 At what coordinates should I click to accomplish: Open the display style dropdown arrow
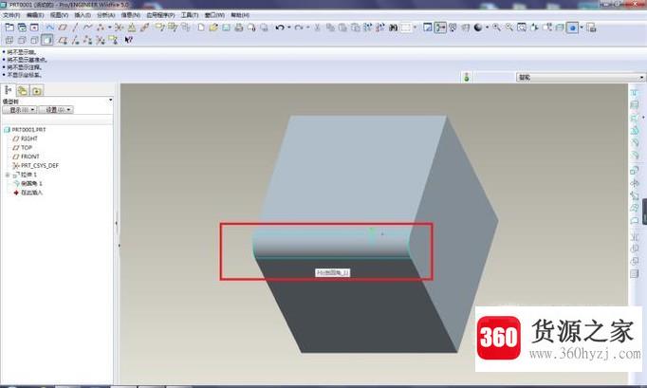click(582, 28)
